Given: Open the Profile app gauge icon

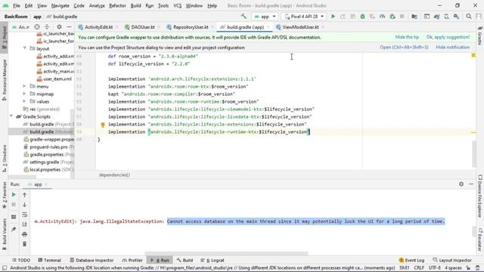Looking at the screenshot, I should click(383, 17).
